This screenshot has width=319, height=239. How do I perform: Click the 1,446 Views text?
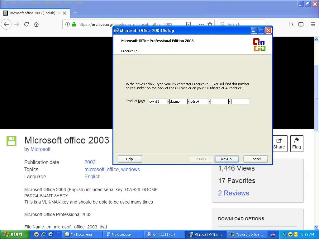pos(236,168)
